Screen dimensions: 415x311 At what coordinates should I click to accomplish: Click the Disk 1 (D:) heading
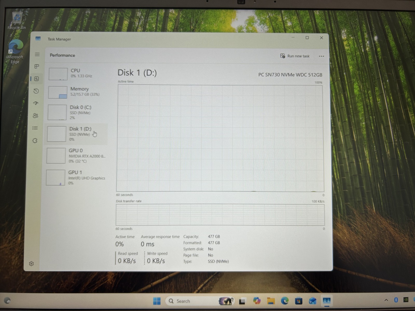(137, 73)
